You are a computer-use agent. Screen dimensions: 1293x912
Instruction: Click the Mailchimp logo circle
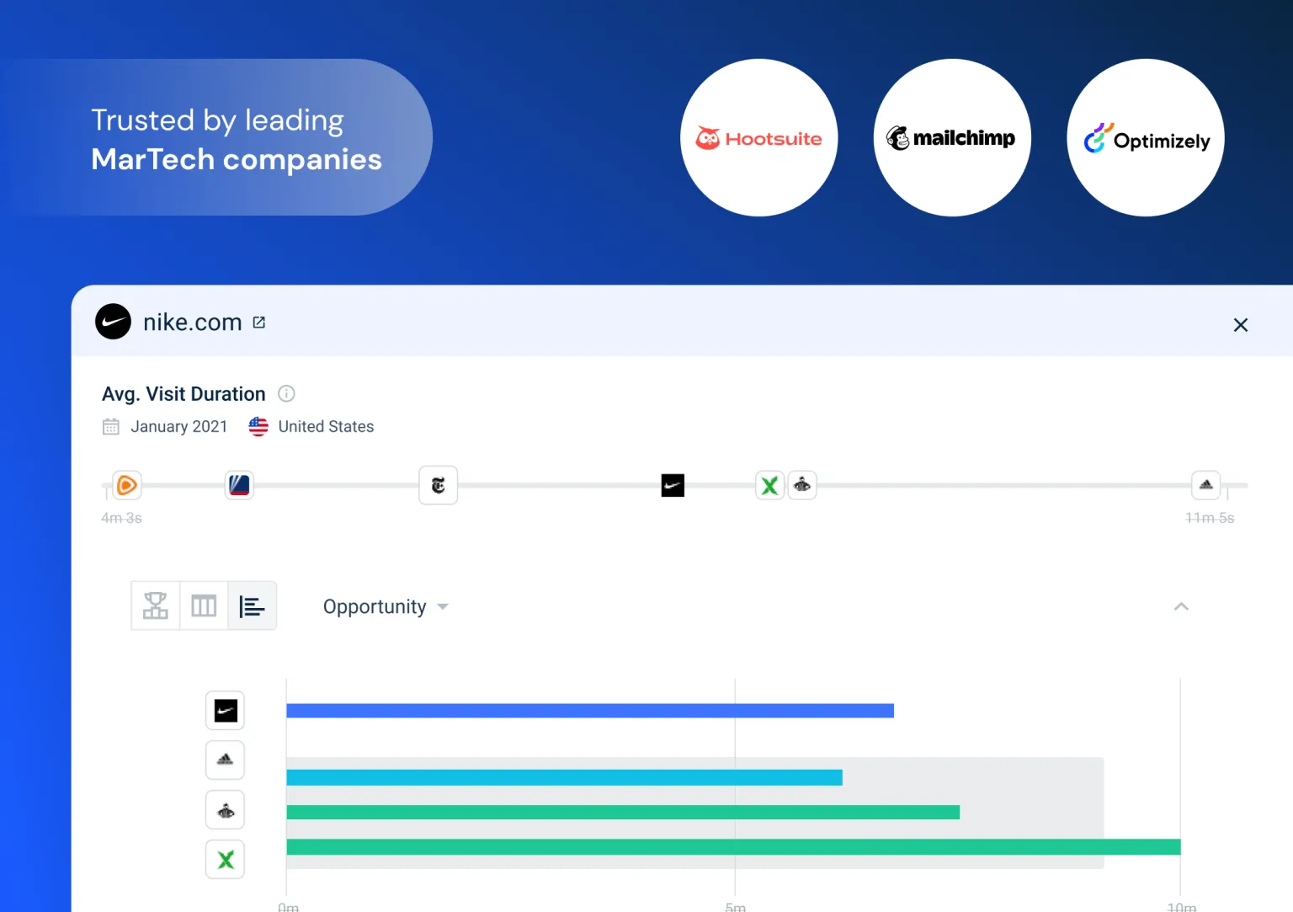(952, 137)
